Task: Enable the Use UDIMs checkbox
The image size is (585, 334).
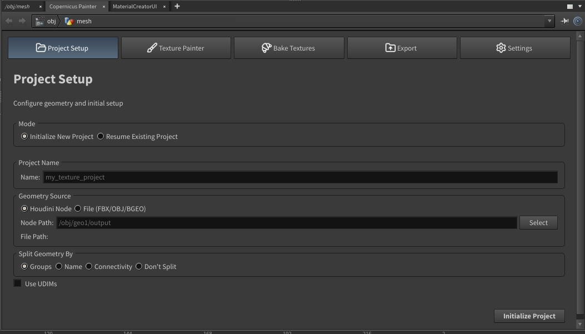Action: 18,283
